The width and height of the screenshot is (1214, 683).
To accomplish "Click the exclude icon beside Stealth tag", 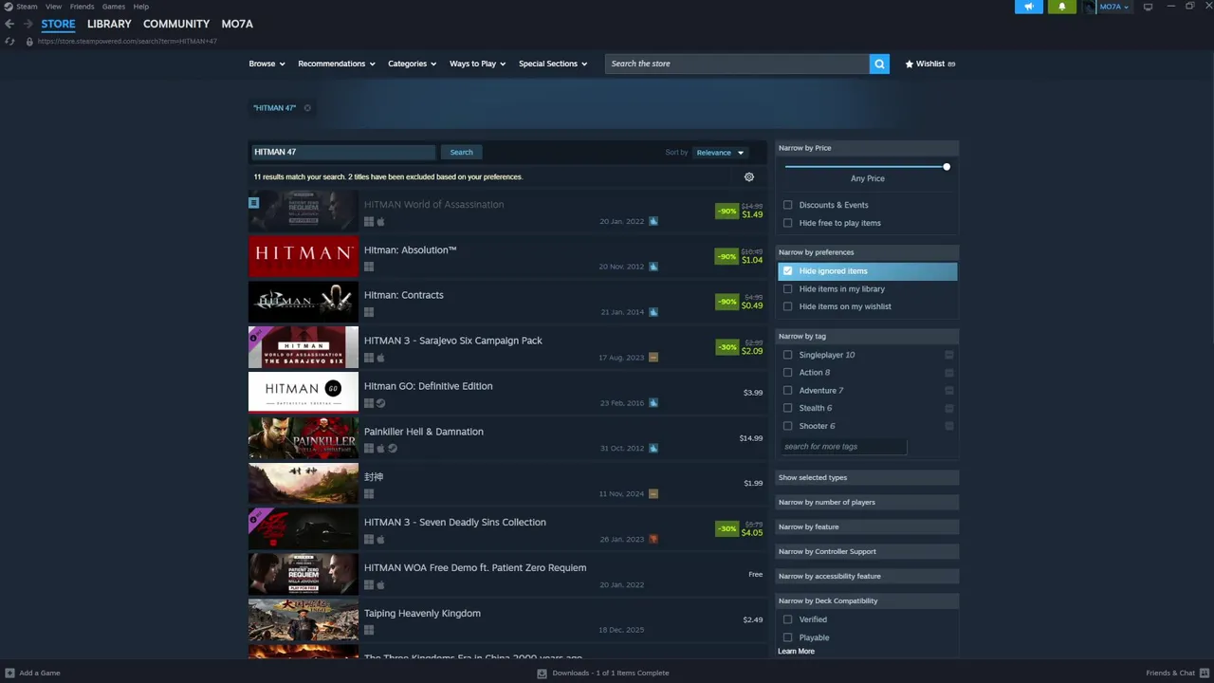I will [x=948, y=408].
